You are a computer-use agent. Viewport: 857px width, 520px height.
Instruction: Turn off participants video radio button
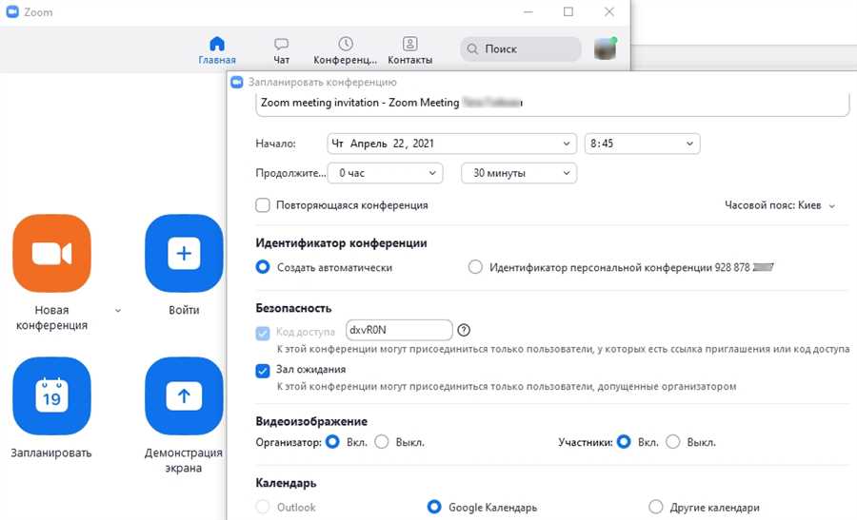point(673,442)
